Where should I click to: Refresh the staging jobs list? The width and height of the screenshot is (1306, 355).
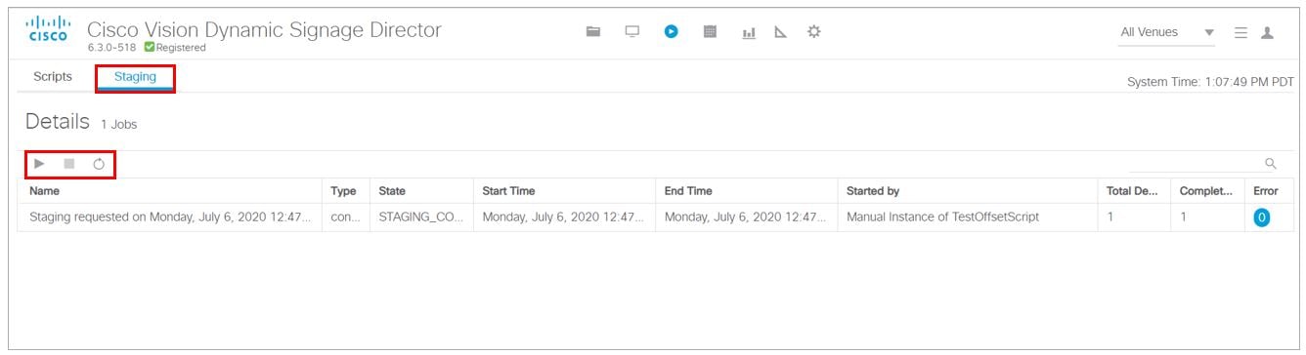click(x=99, y=164)
